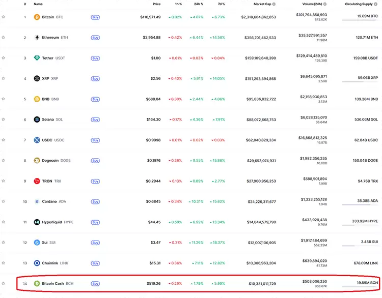The height and width of the screenshot is (298, 382).
Task: Star Bitcoin to add to watchlist
Action: point(4,17)
